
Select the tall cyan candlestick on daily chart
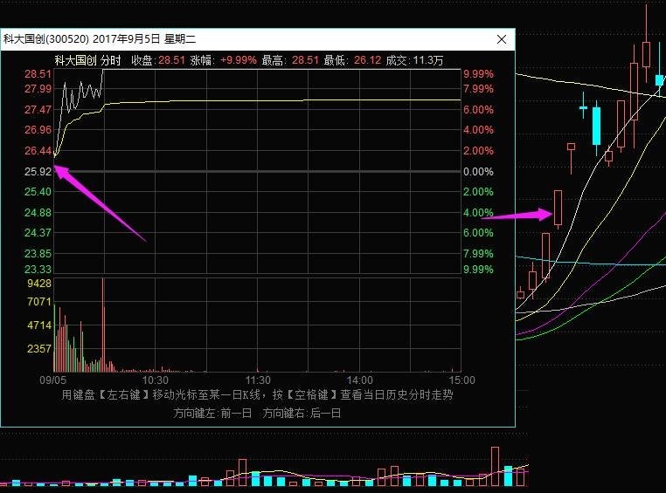point(597,125)
